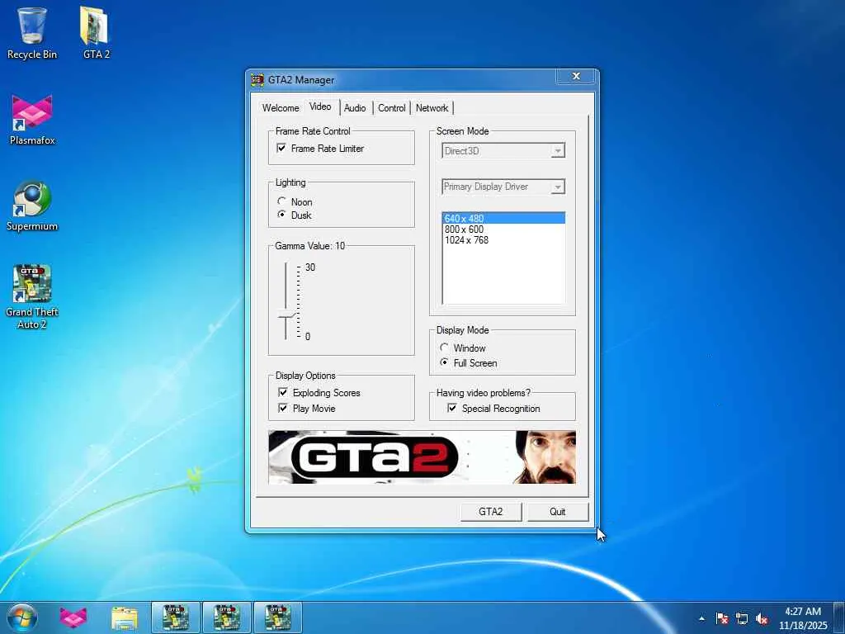Expand the Primary Display Driver dropdown
Screen dimensions: 845x634
(558, 187)
